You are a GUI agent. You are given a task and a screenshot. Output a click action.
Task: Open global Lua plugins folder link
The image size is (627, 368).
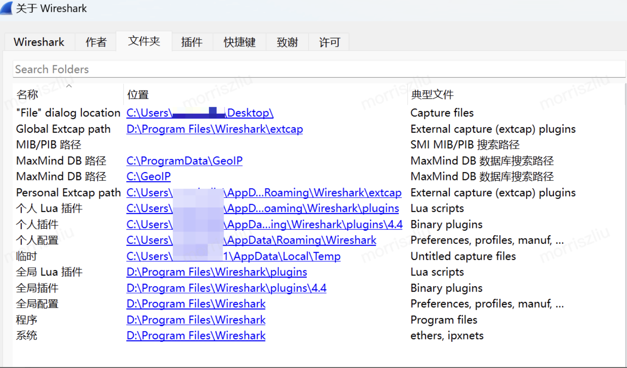[x=217, y=272]
